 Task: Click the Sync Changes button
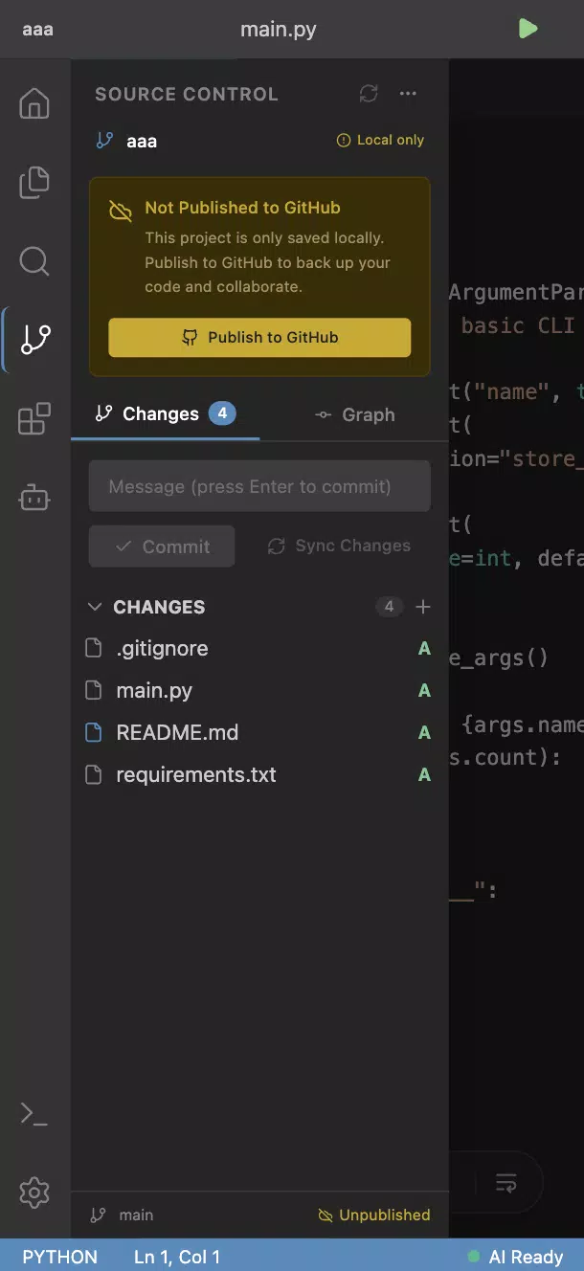click(x=339, y=546)
